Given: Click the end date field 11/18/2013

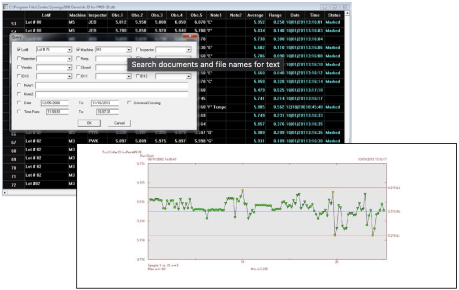Looking at the screenshot, I should [105, 103].
